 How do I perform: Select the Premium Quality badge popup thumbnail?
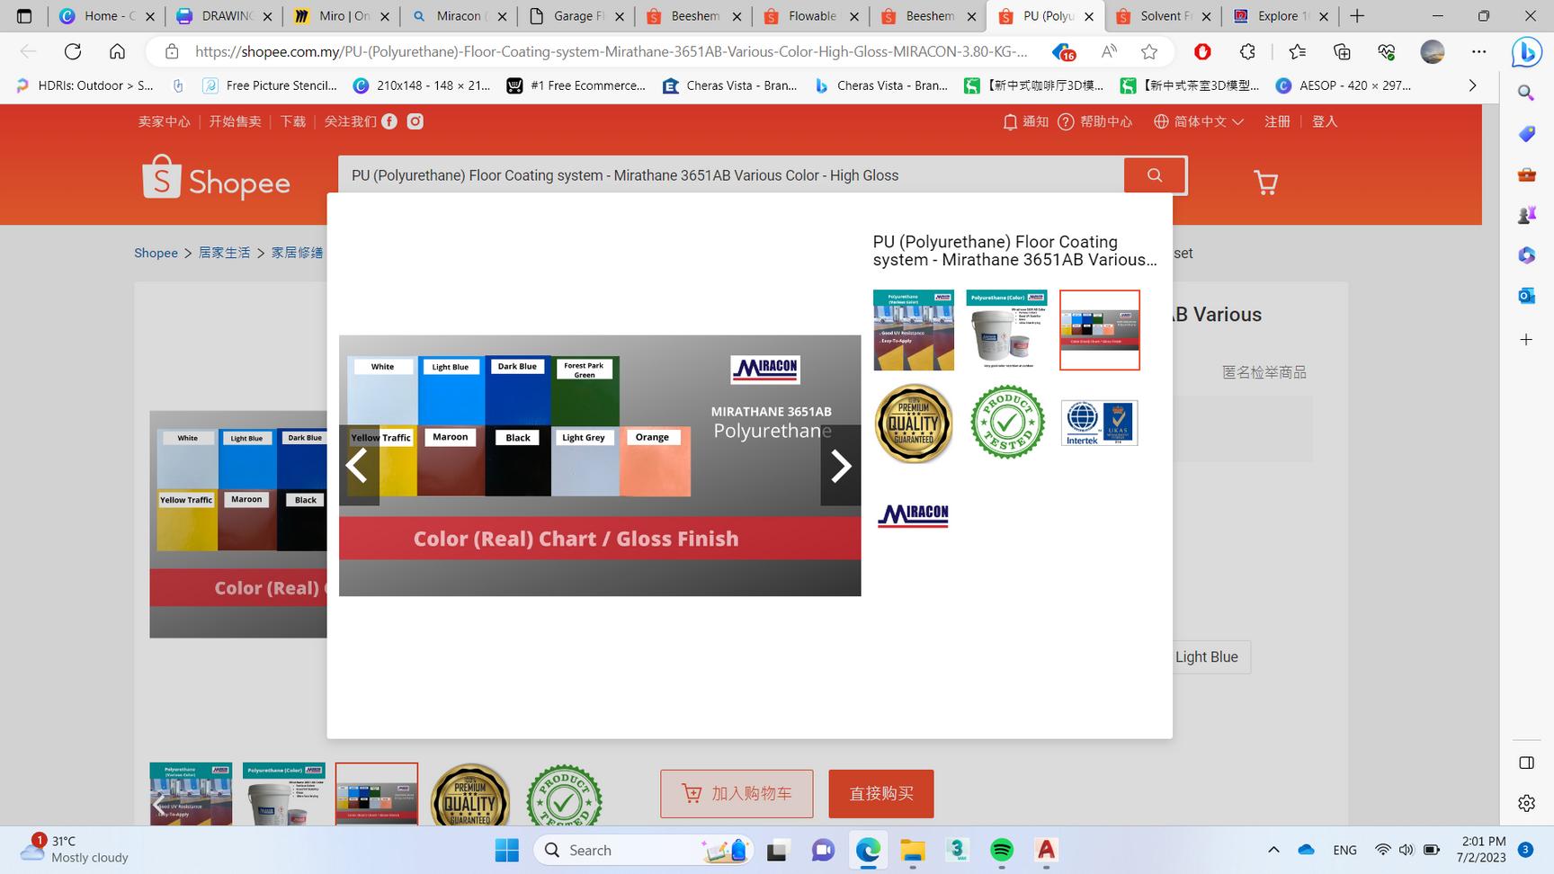click(914, 424)
